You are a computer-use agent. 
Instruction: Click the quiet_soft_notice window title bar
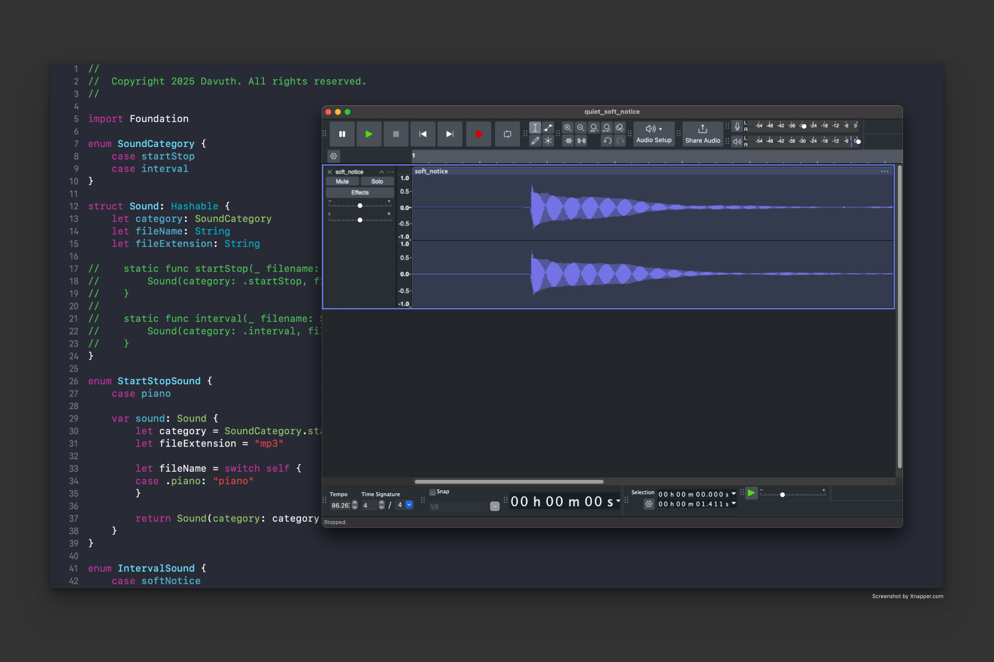(x=612, y=112)
